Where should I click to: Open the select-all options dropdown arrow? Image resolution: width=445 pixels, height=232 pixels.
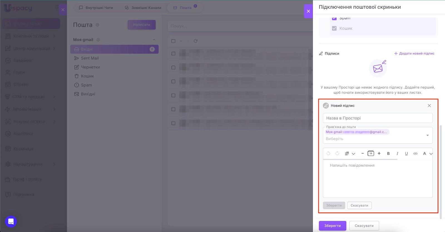click(x=181, y=41)
